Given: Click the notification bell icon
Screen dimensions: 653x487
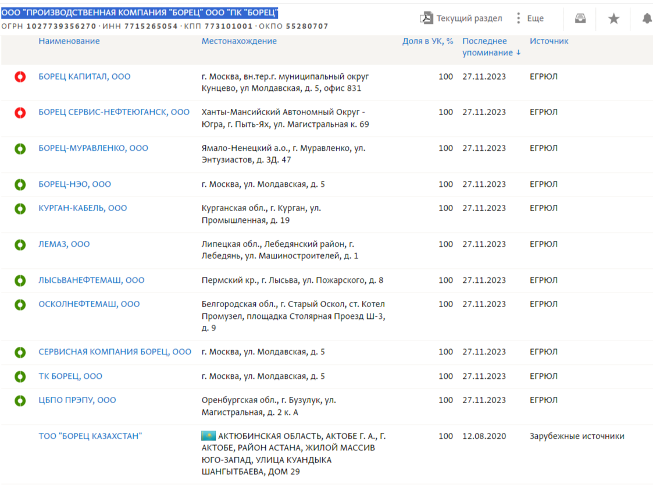Looking at the screenshot, I should click(x=647, y=19).
